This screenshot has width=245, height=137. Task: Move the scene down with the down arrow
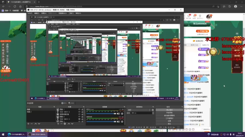tap(39, 124)
